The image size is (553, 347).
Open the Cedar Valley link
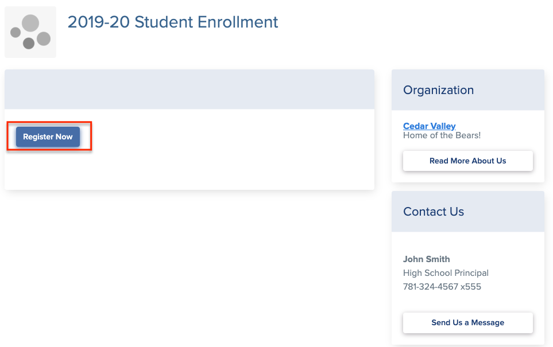[x=429, y=126]
